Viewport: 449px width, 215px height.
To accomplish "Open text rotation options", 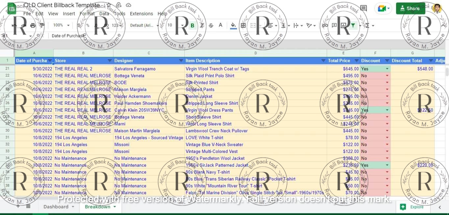I will click(x=311, y=25).
